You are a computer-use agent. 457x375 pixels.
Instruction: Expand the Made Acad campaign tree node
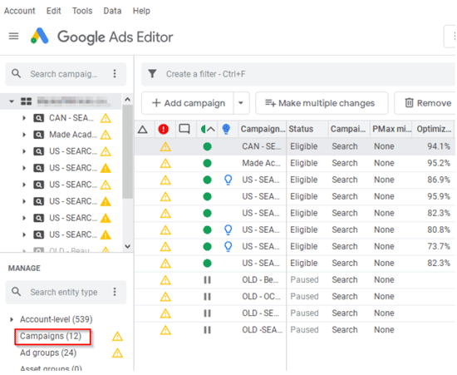tap(24, 135)
